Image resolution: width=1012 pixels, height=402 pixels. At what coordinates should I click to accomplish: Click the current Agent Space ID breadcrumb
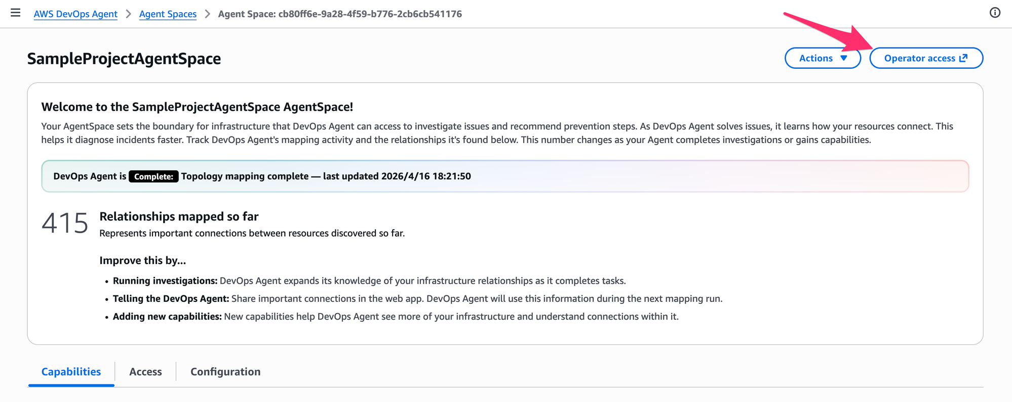pyautogui.click(x=340, y=14)
